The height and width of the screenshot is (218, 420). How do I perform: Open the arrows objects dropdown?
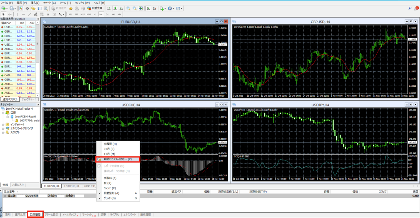pyautogui.click(x=61, y=14)
